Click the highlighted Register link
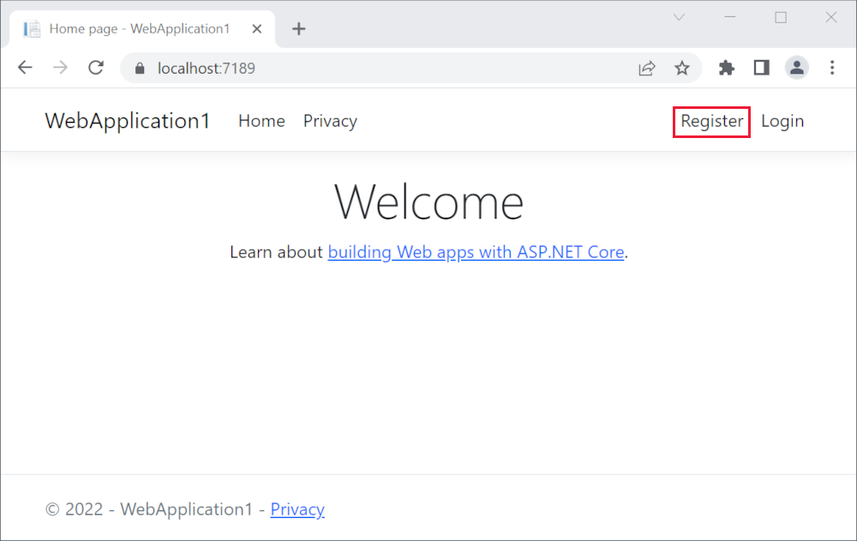Viewport: 857px width, 541px height. click(711, 121)
